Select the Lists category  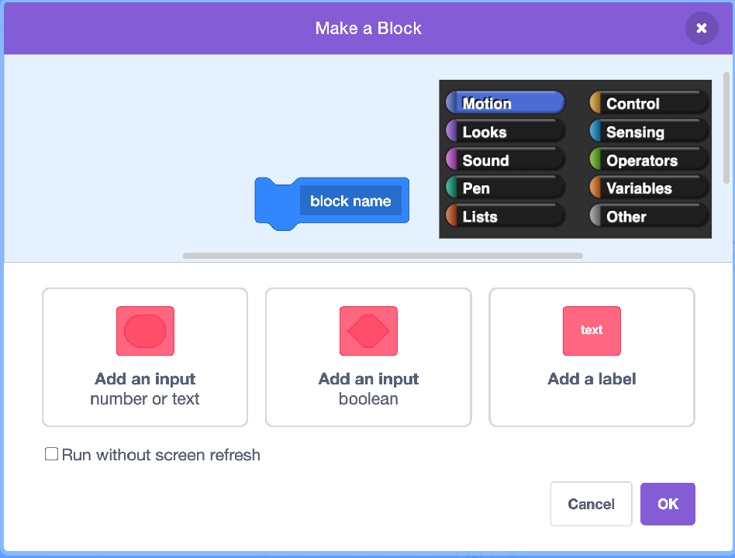pos(504,216)
